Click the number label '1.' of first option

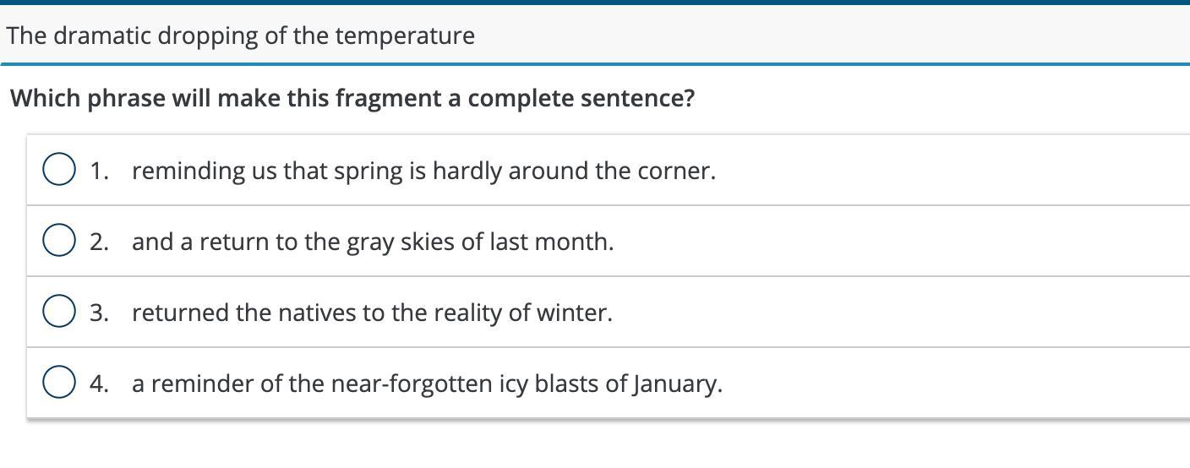click(x=100, y=171)
